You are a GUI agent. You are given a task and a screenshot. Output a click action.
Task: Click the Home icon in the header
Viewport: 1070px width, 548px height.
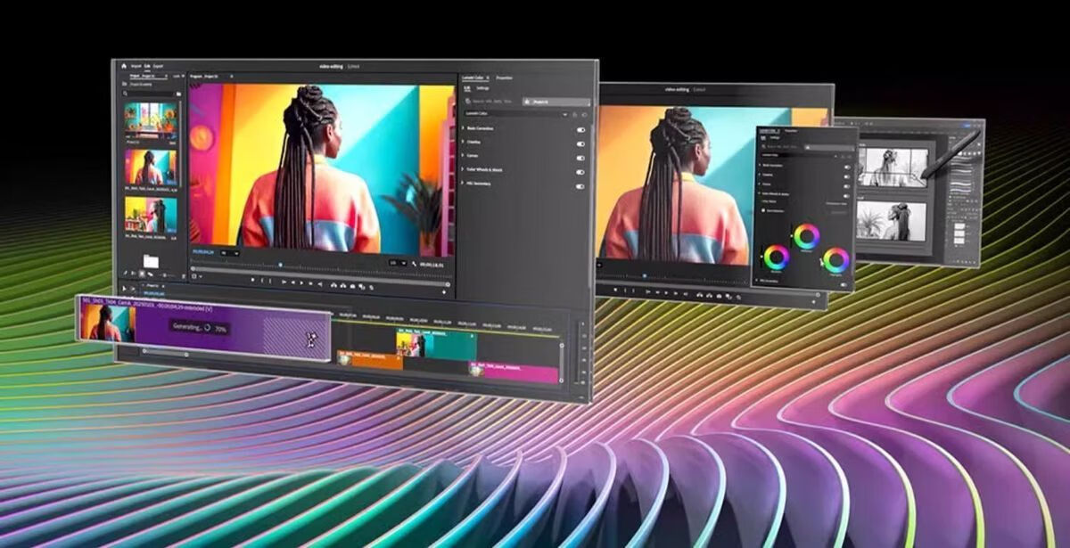tap(123, 66)
